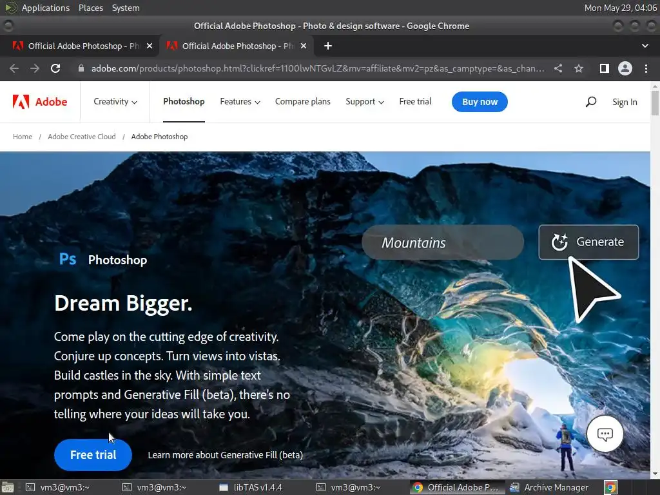Click the Generate button
660x495 pixels.
pos(588,242)
